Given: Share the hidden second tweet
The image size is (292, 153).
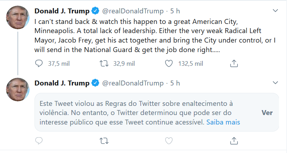Looking at the screenshot, I should point(234,141).
